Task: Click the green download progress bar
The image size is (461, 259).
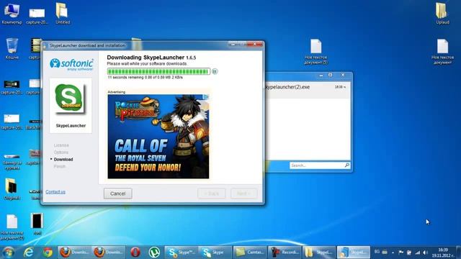Action: (x=158, y=71)
